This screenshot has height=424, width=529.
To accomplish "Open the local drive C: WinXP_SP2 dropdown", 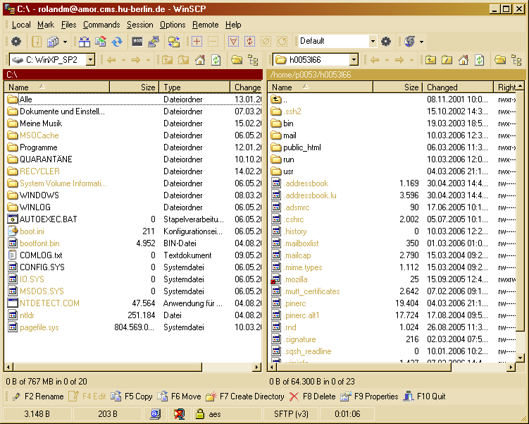I will pos(90,60).
